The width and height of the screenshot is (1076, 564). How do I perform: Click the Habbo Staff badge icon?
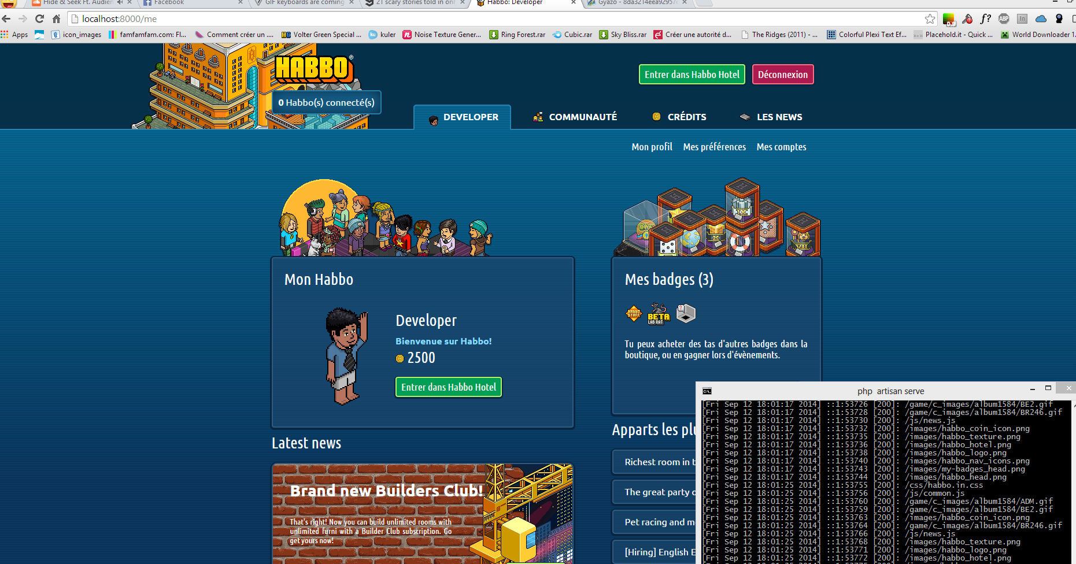tap(634, 314)
